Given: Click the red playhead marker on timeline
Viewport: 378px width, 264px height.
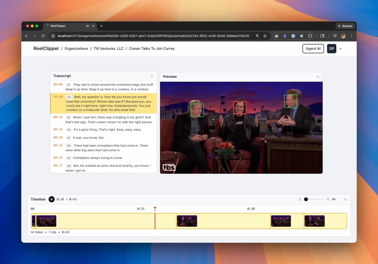Looking at the screenshot, I should point(155,209).
